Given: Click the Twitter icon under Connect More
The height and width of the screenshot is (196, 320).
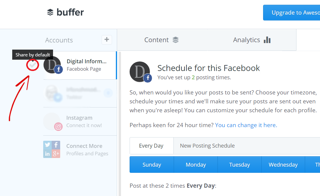Looking at the screenshot, I should click(x=48, y=145).
